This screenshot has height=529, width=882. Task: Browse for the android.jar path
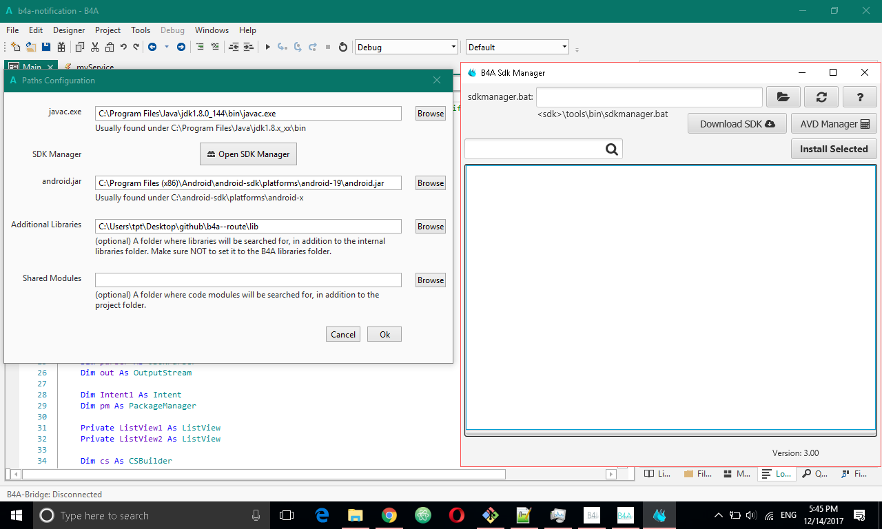coord(431,183)
